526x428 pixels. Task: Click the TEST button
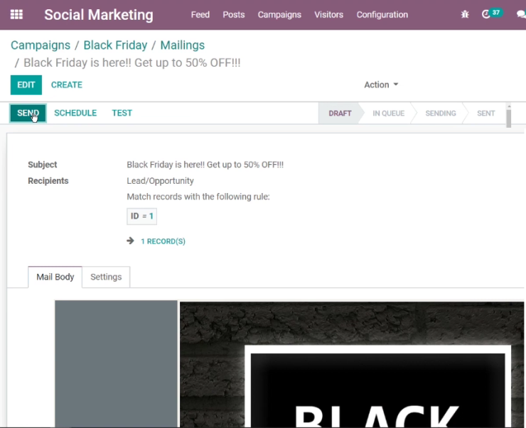pyautogui.click(x=122, y=113)
